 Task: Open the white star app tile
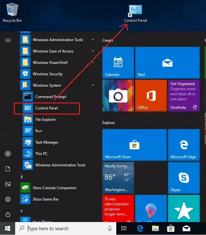point(184,208)
